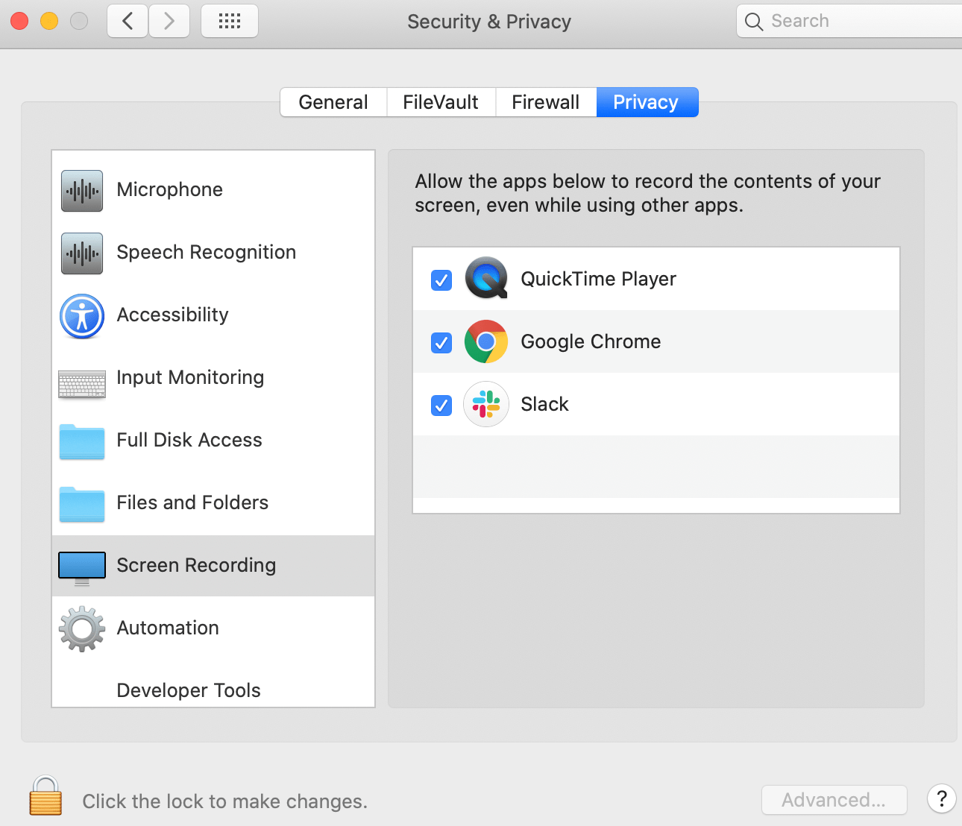Switch to the FileVault tab

441,102
